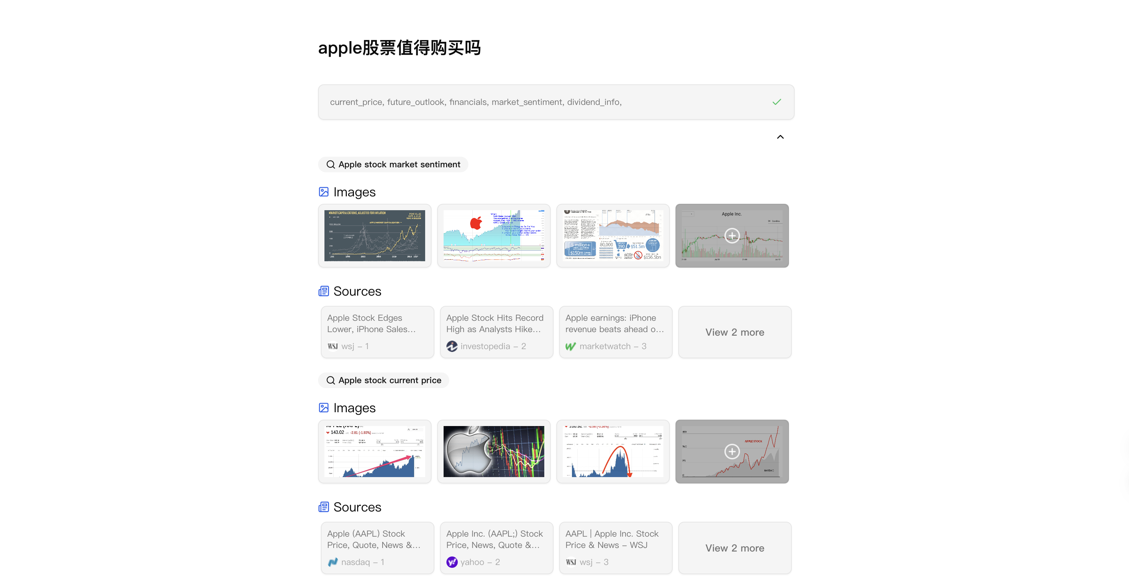Screen dimensions: 1129x582
Task: Collapse the search results with chevron
Action: coord(780,137)
